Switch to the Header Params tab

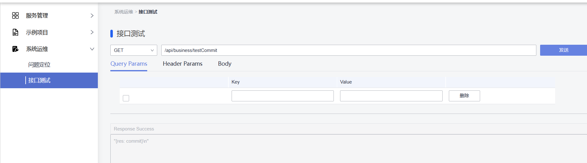(183, 64)
